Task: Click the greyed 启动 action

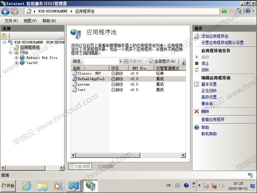Action: [205, 57]
